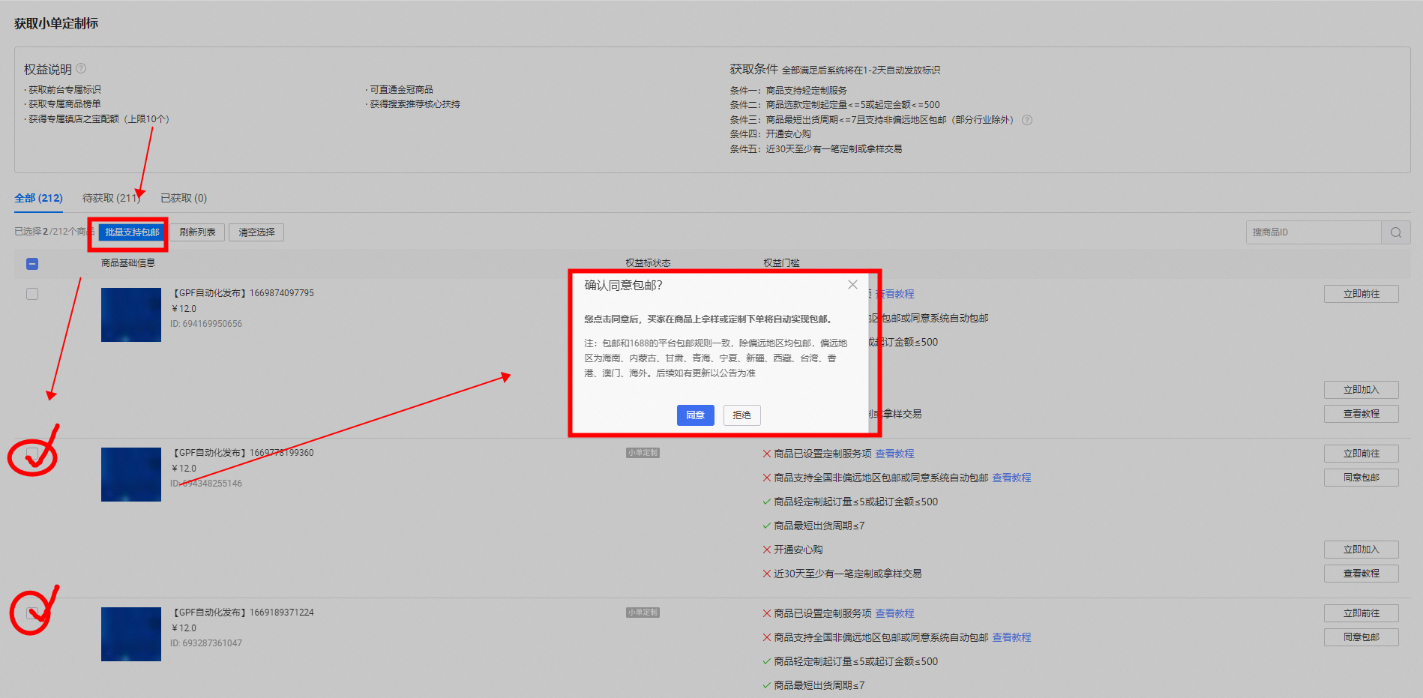
Task: Click the search magnifier icon
Action: (x=1395, y=232)
